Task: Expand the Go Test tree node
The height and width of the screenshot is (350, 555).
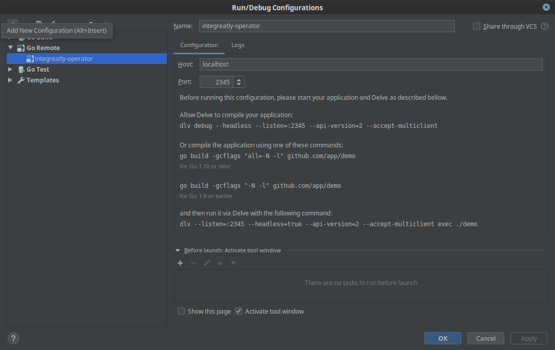Action: tap(10, 69)
